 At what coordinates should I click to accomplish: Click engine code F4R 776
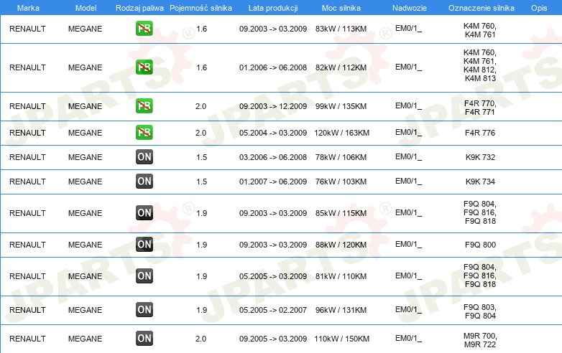(480, 133)
